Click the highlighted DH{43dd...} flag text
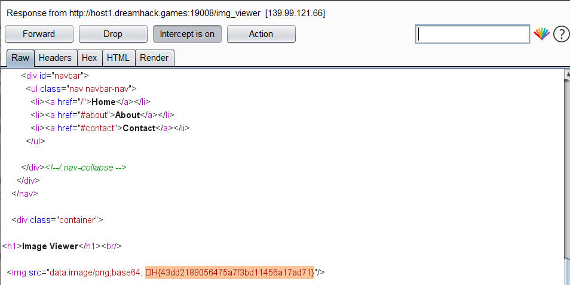The height and width of the screenshot is (285, 570). [229, 272]
